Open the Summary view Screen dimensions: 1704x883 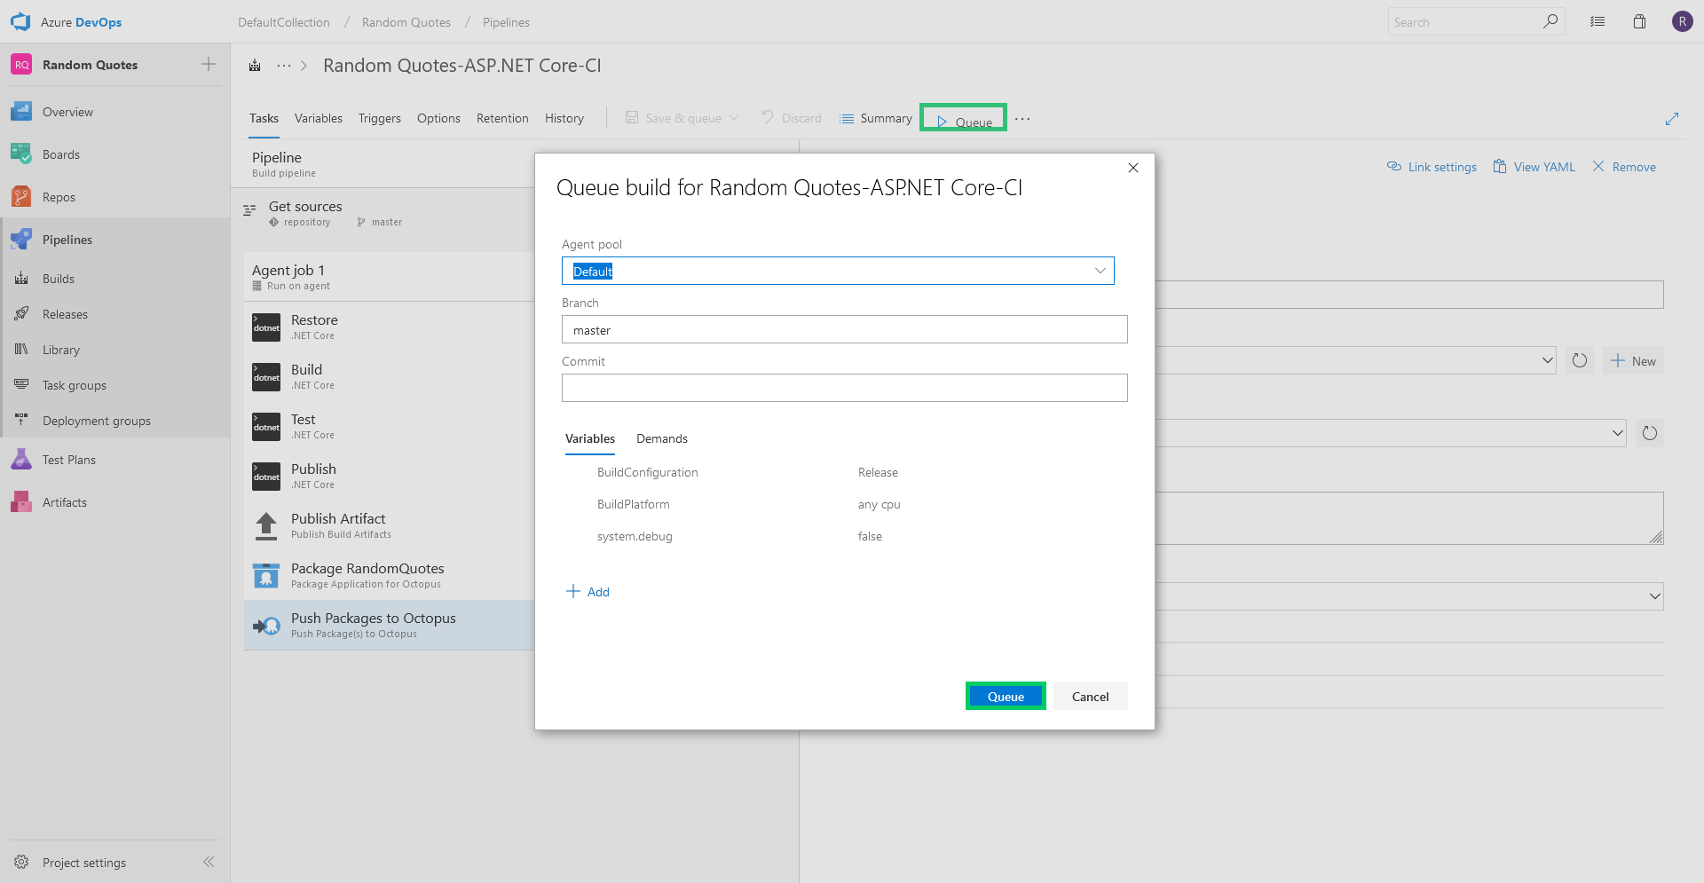876,118
